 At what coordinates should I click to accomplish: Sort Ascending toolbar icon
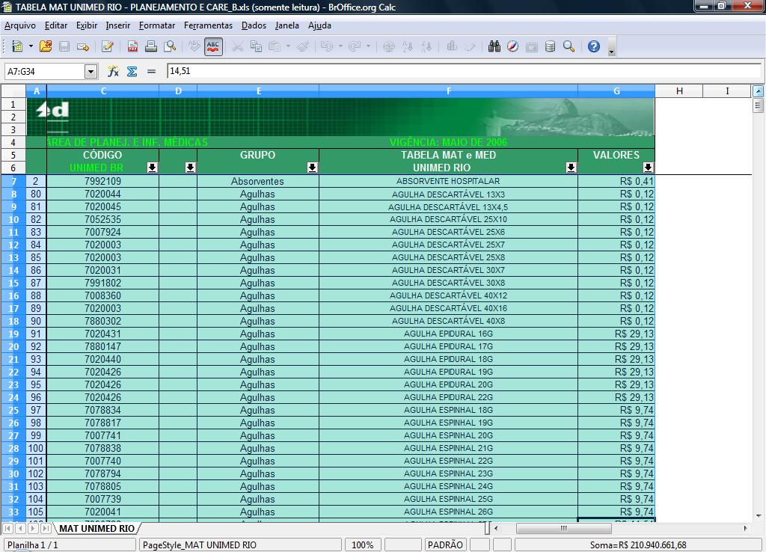pyautogui.click(x=408, y=46)
